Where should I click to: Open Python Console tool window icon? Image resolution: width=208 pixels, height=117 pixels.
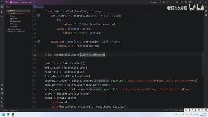click(x=2, y=85)
